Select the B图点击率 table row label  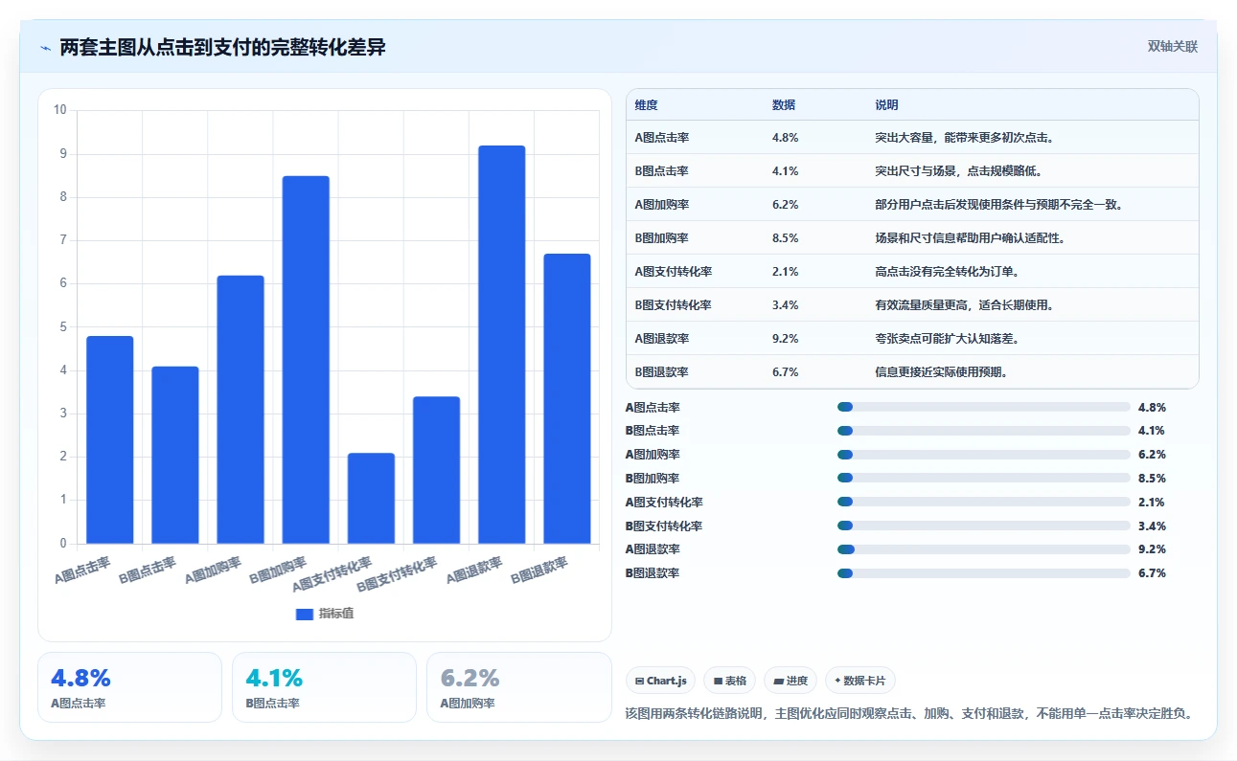(662, 171)
